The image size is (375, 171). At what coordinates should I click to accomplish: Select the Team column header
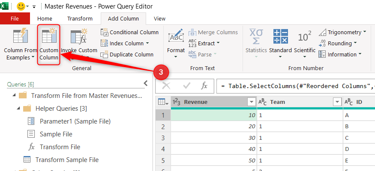click(300, 102)
